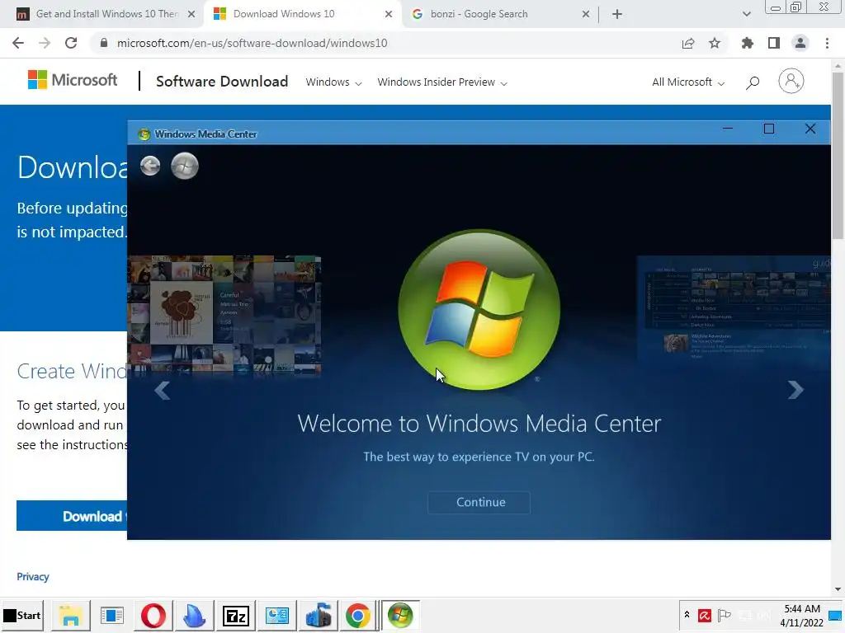845x633 pixels.
Task: Go back in Chrome browser
Action: [x=18, y=43]
